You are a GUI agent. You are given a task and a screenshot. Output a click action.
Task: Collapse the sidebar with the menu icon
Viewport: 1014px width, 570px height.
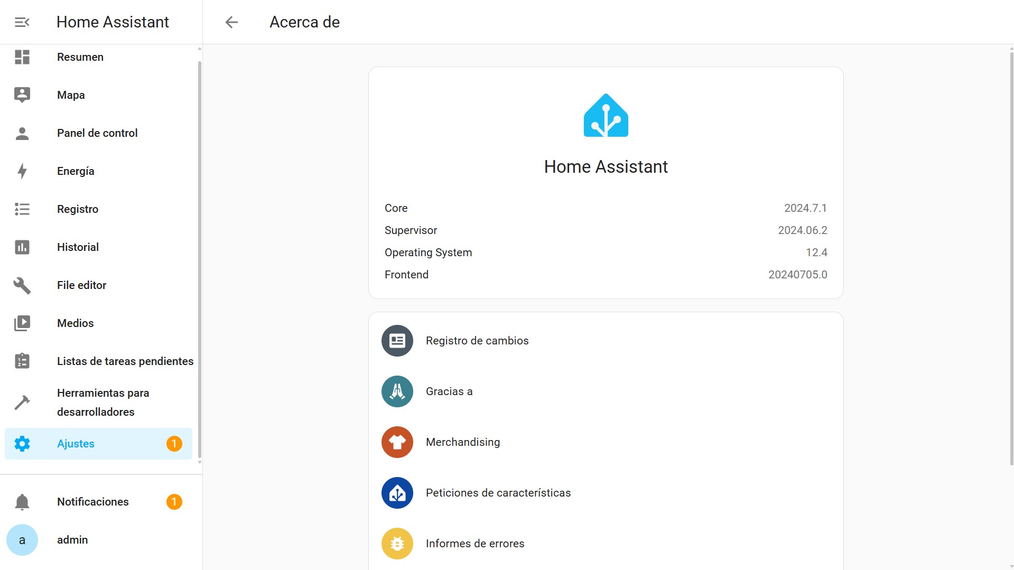[x=22, y=22]
